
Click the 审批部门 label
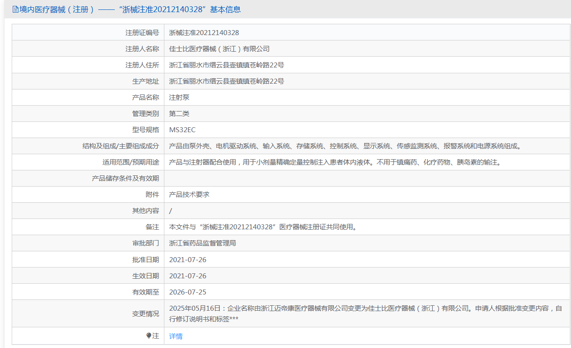[x=145, y=243]
